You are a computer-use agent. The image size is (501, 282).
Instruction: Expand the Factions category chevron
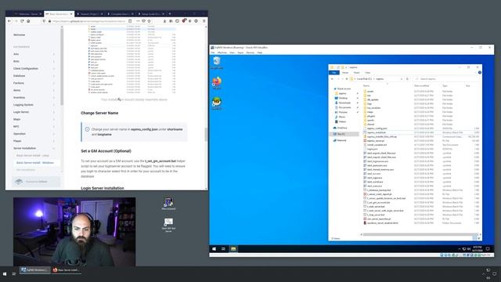[x=54, y=83]
